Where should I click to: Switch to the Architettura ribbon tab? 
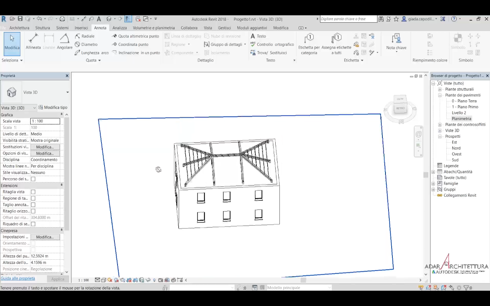(19, 28)
